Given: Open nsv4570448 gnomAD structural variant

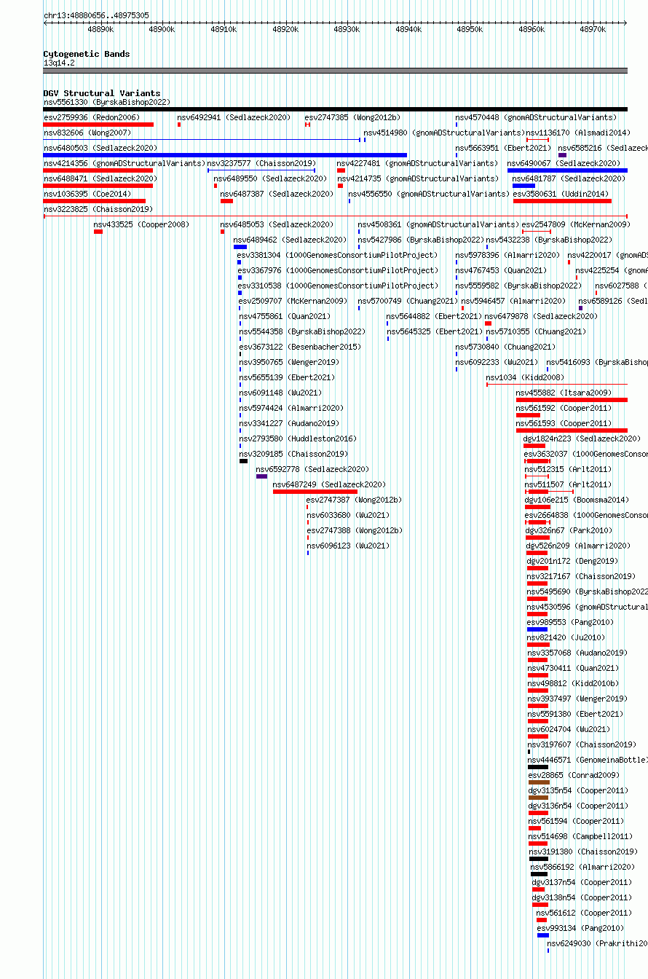Looking at the screenshot, I should pyautogui.click(x=536, y=117).
